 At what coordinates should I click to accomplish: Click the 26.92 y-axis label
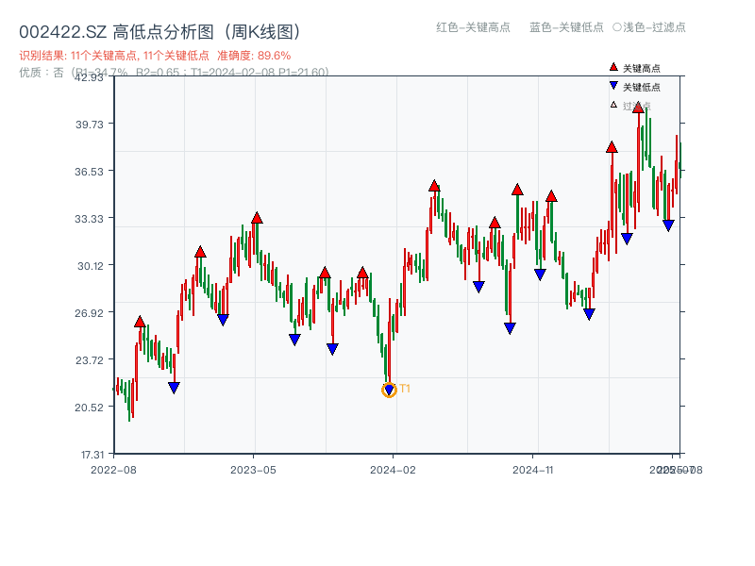pyautogui.click(x=89, y=313)
